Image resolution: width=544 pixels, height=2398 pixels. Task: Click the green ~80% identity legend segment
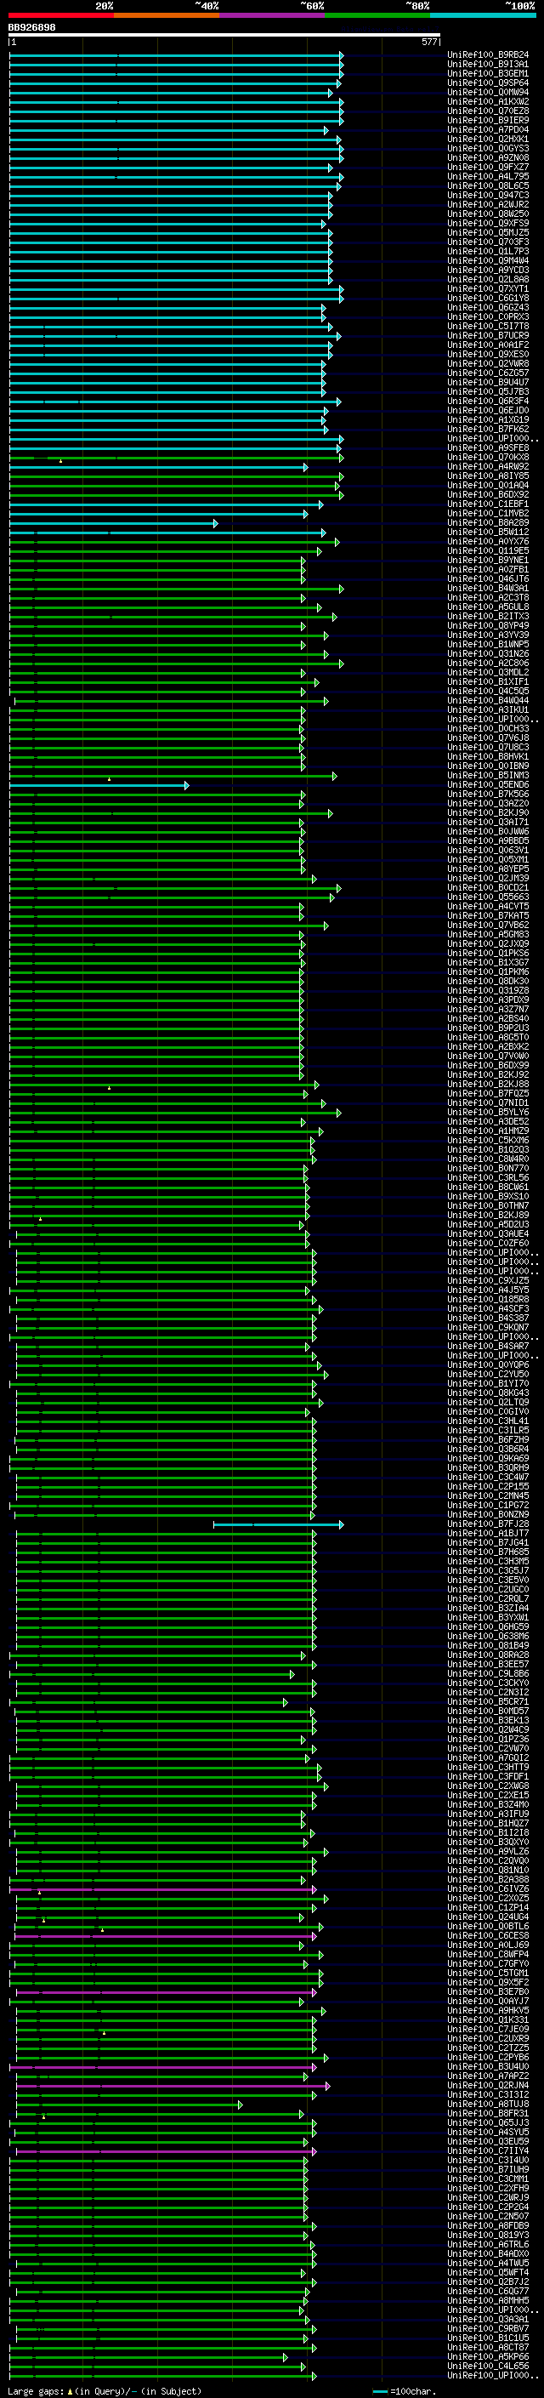point(377,15)
